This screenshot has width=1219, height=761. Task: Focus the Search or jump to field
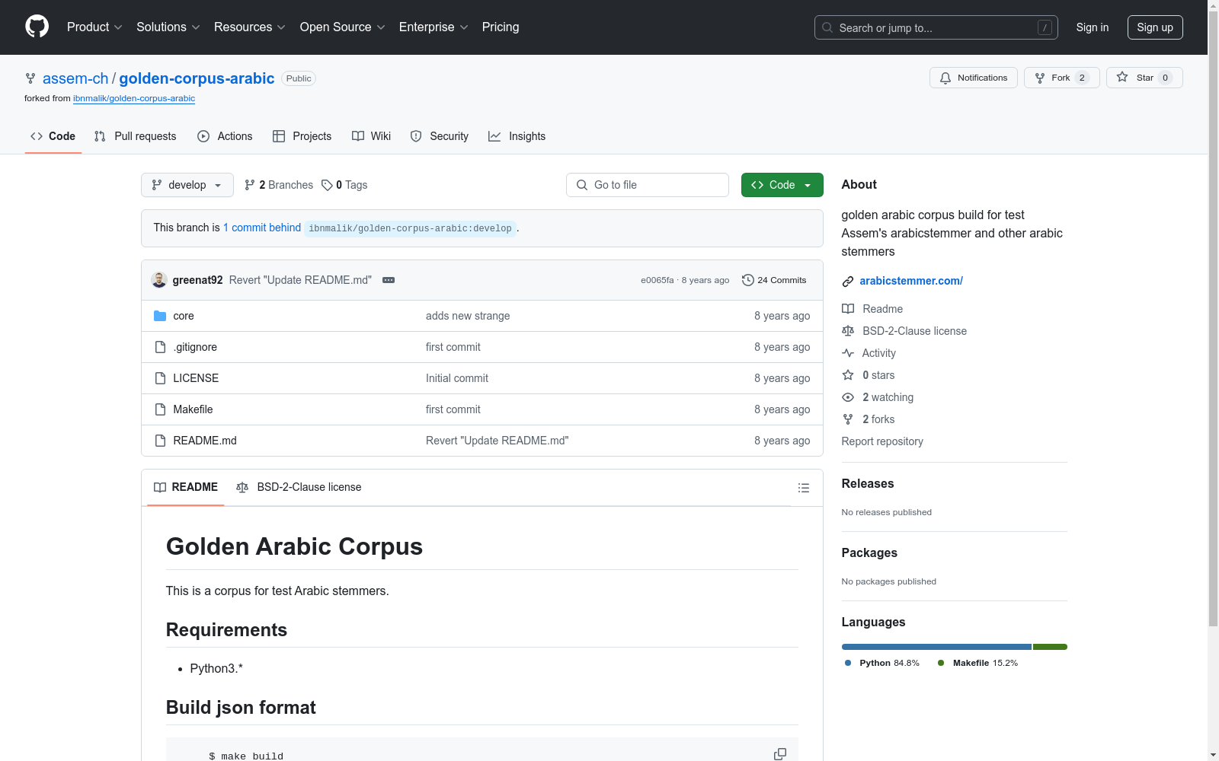click(936, 27)
